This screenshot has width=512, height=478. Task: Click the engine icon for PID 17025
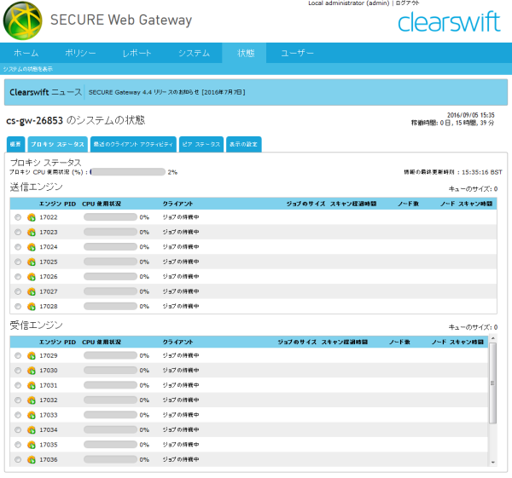tap(32, 262)
